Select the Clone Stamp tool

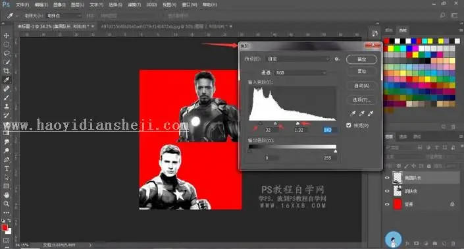(x=6, y=106)
